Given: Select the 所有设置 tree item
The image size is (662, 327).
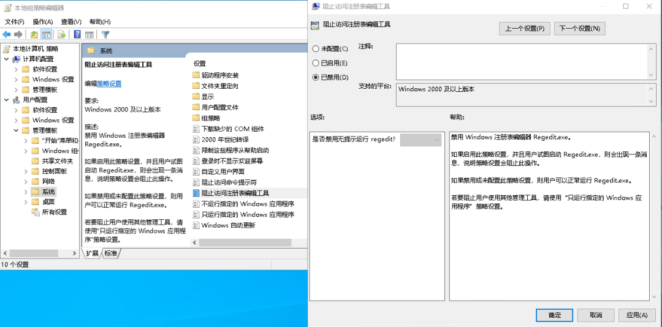Looking at the screenshot, I should pyautogui.click(x=55, y=212).
